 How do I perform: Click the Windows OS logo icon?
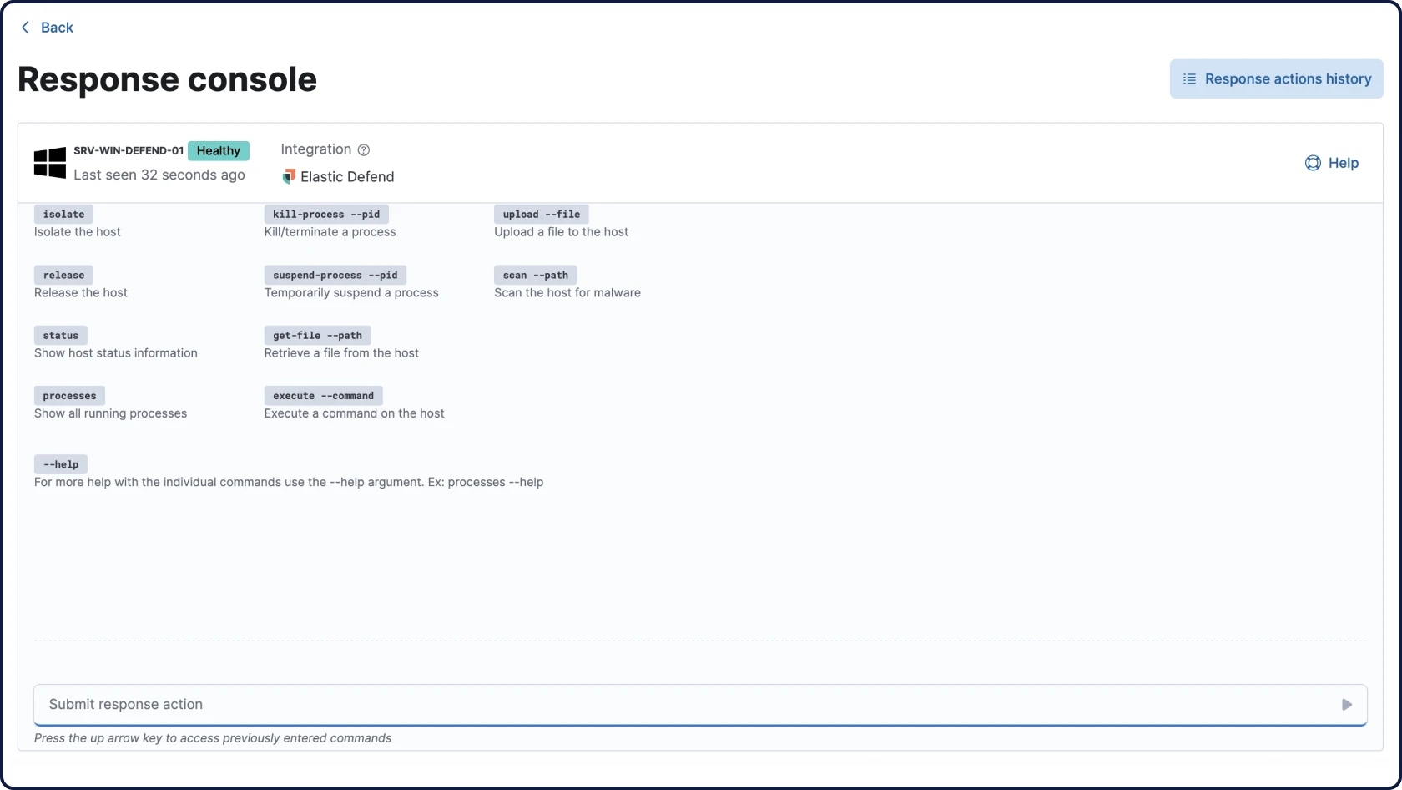click(50, 163)
